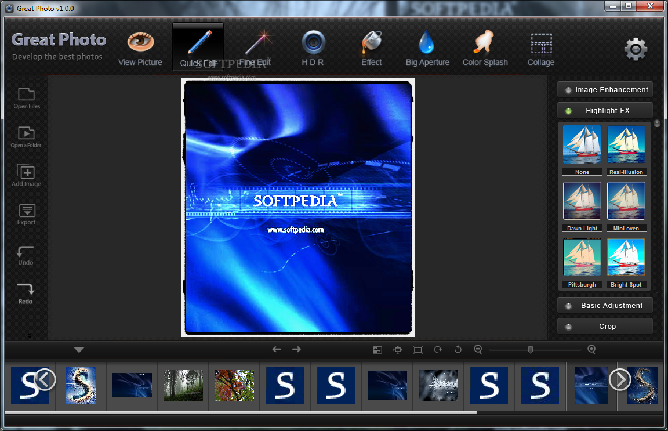
Task: Click the Export icon
Action: (27, 215)
